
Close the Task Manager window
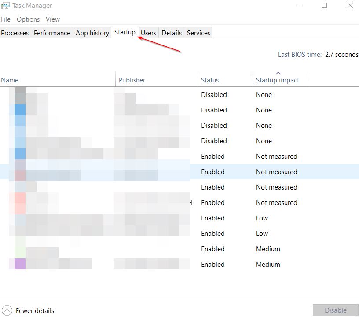(x=350, y=5)
